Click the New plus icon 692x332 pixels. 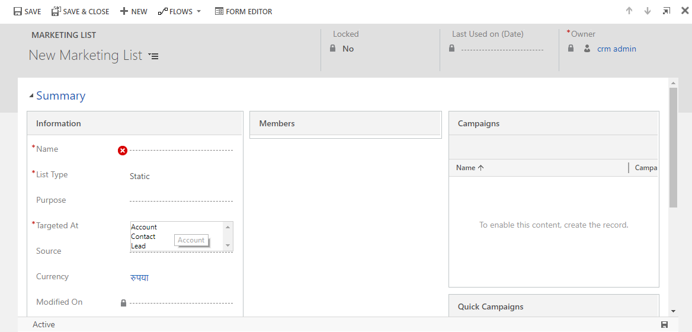point(124,11)
